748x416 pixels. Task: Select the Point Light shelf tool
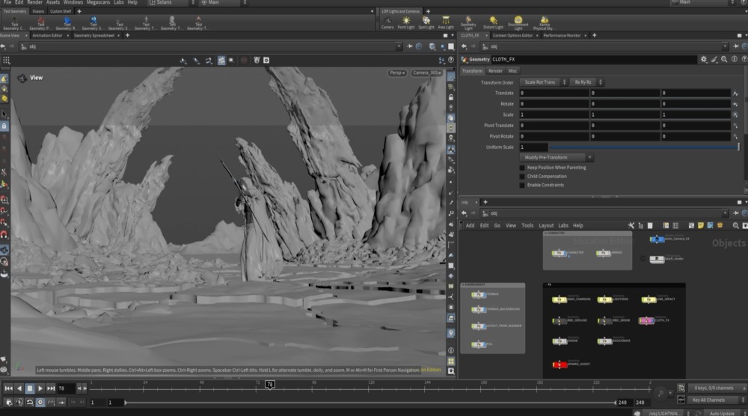(x=406, y=22)
